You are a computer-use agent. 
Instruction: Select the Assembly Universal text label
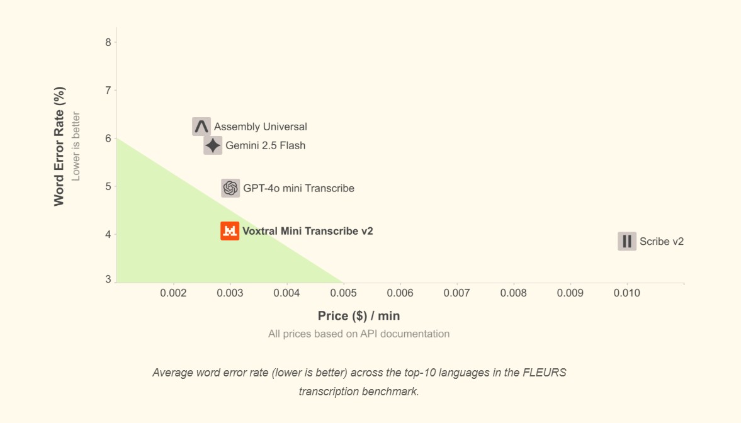click(x=261, y=127)
